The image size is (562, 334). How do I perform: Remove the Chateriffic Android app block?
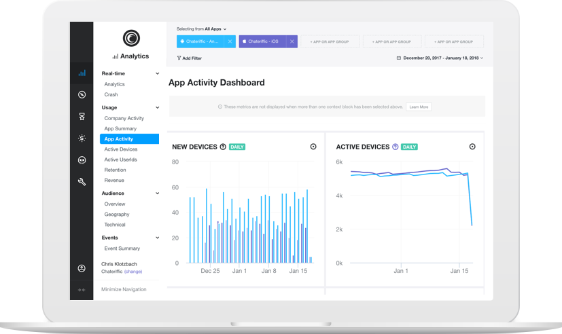(x=230, y=41)
